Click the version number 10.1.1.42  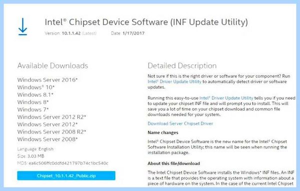click(71, 33)
